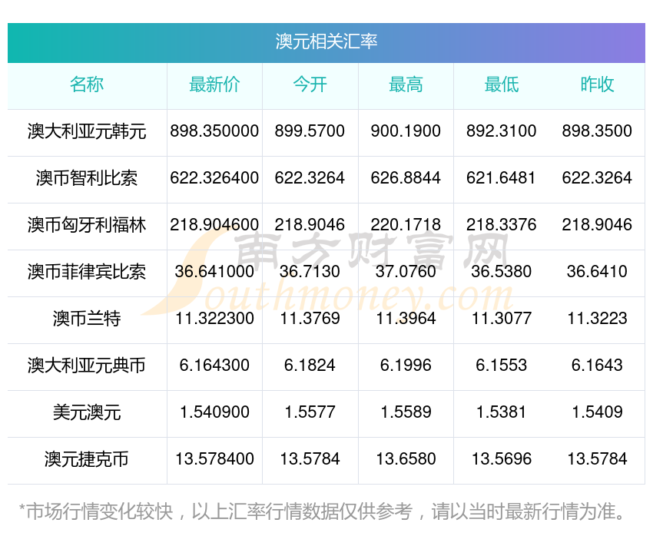Select latest price 6.164300
This screenshot has height=536, width=653.
(214, 366)
